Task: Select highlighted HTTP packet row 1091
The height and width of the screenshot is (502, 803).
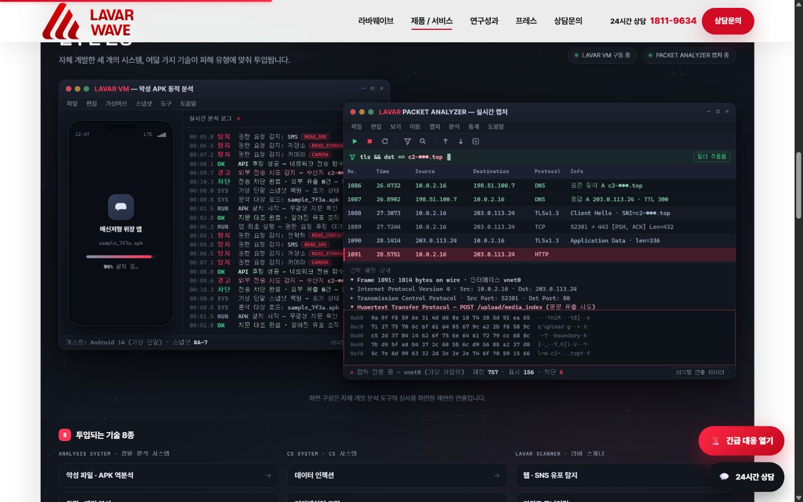Action: click(x=539, y=254)
